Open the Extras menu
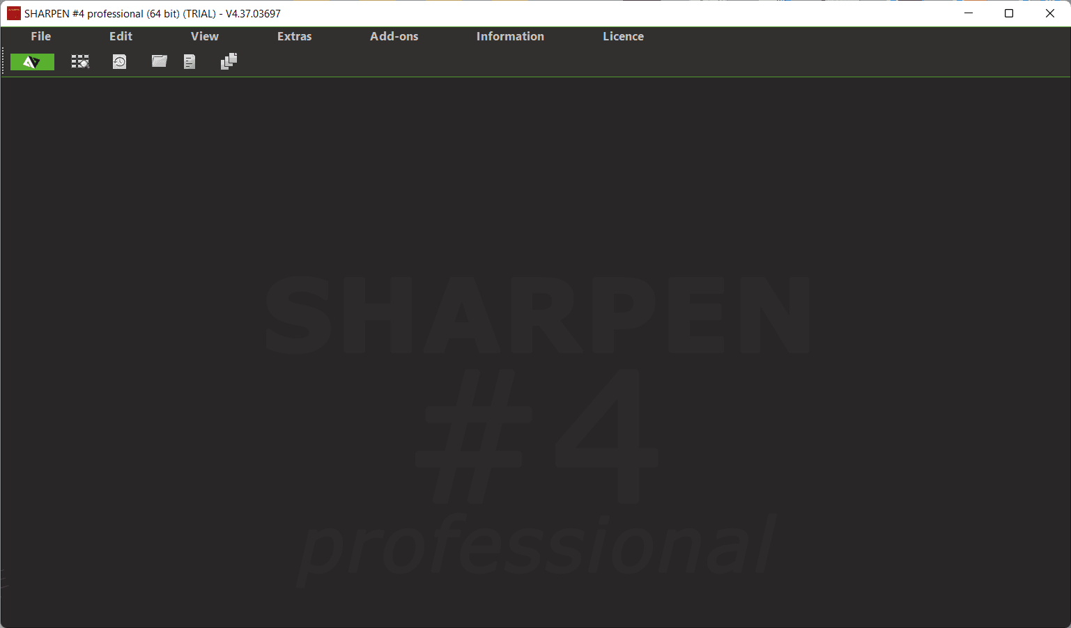 [x=295, y=36]
